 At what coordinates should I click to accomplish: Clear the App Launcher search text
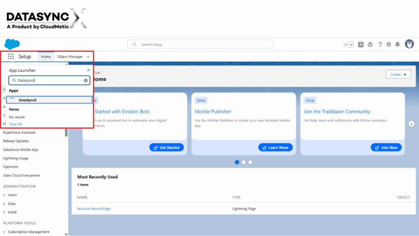(86, 80)
